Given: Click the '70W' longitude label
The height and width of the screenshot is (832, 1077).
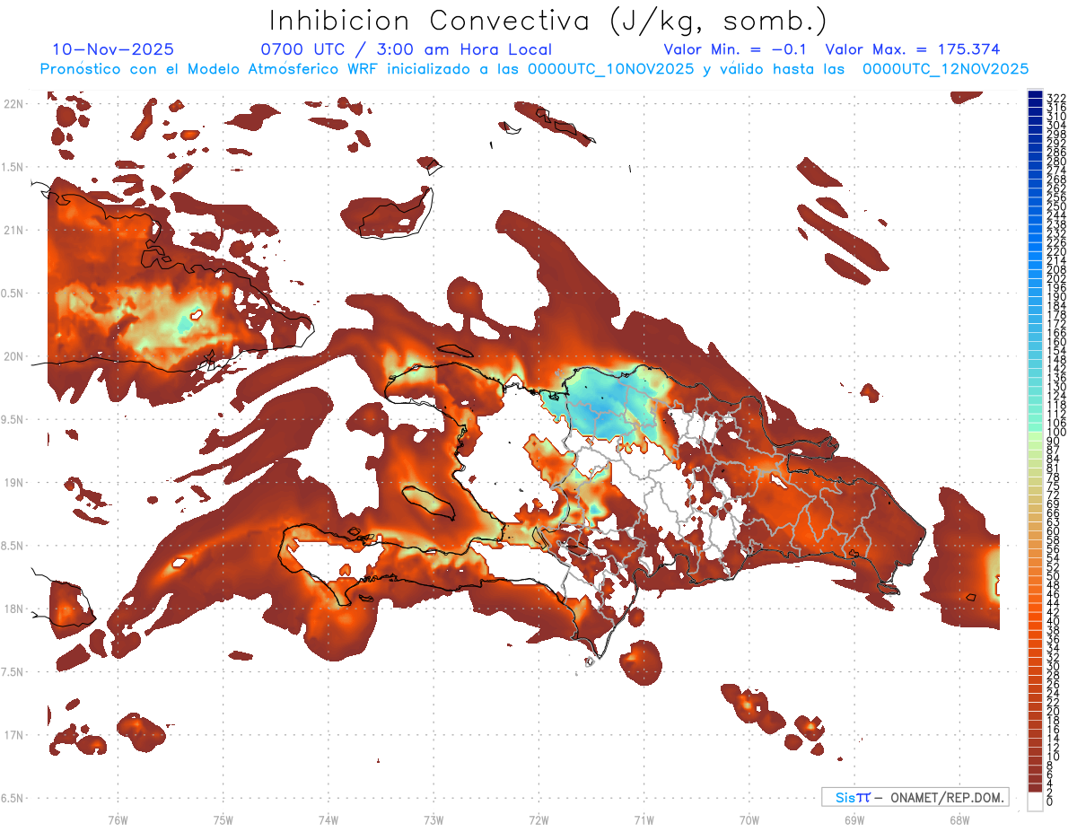Looking at the screenshot, I should 749,819.
